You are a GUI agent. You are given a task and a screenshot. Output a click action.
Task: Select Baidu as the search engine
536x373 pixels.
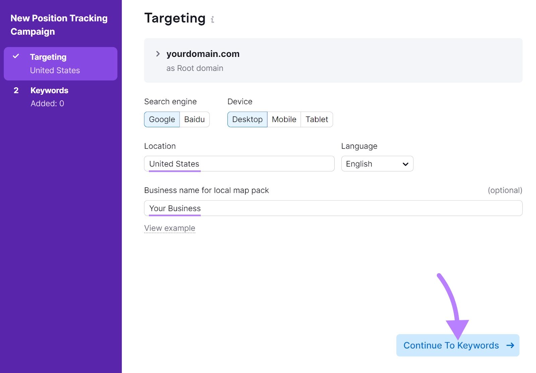click(195, 119)
